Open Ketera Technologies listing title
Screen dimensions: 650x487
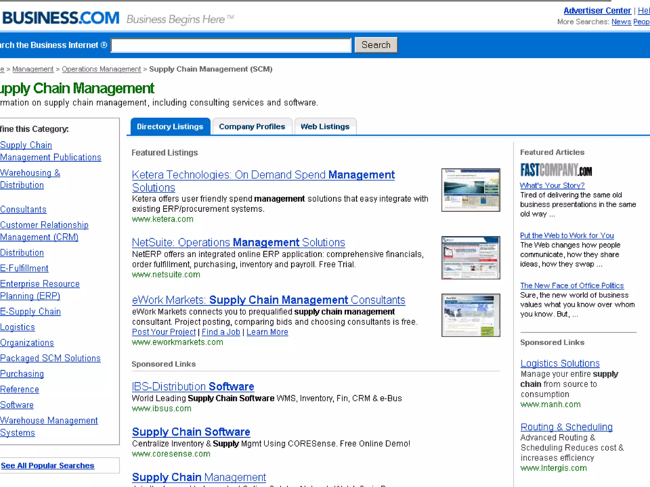[263, 181]
